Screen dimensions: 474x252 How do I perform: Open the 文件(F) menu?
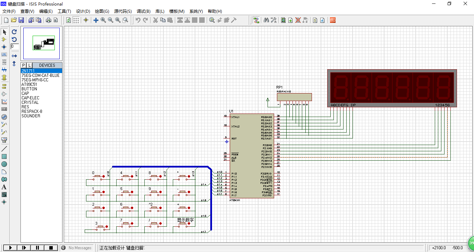9,11
